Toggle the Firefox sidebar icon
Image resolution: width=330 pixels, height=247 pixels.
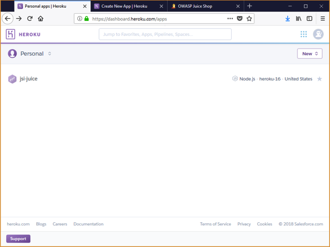click(310, 19)
